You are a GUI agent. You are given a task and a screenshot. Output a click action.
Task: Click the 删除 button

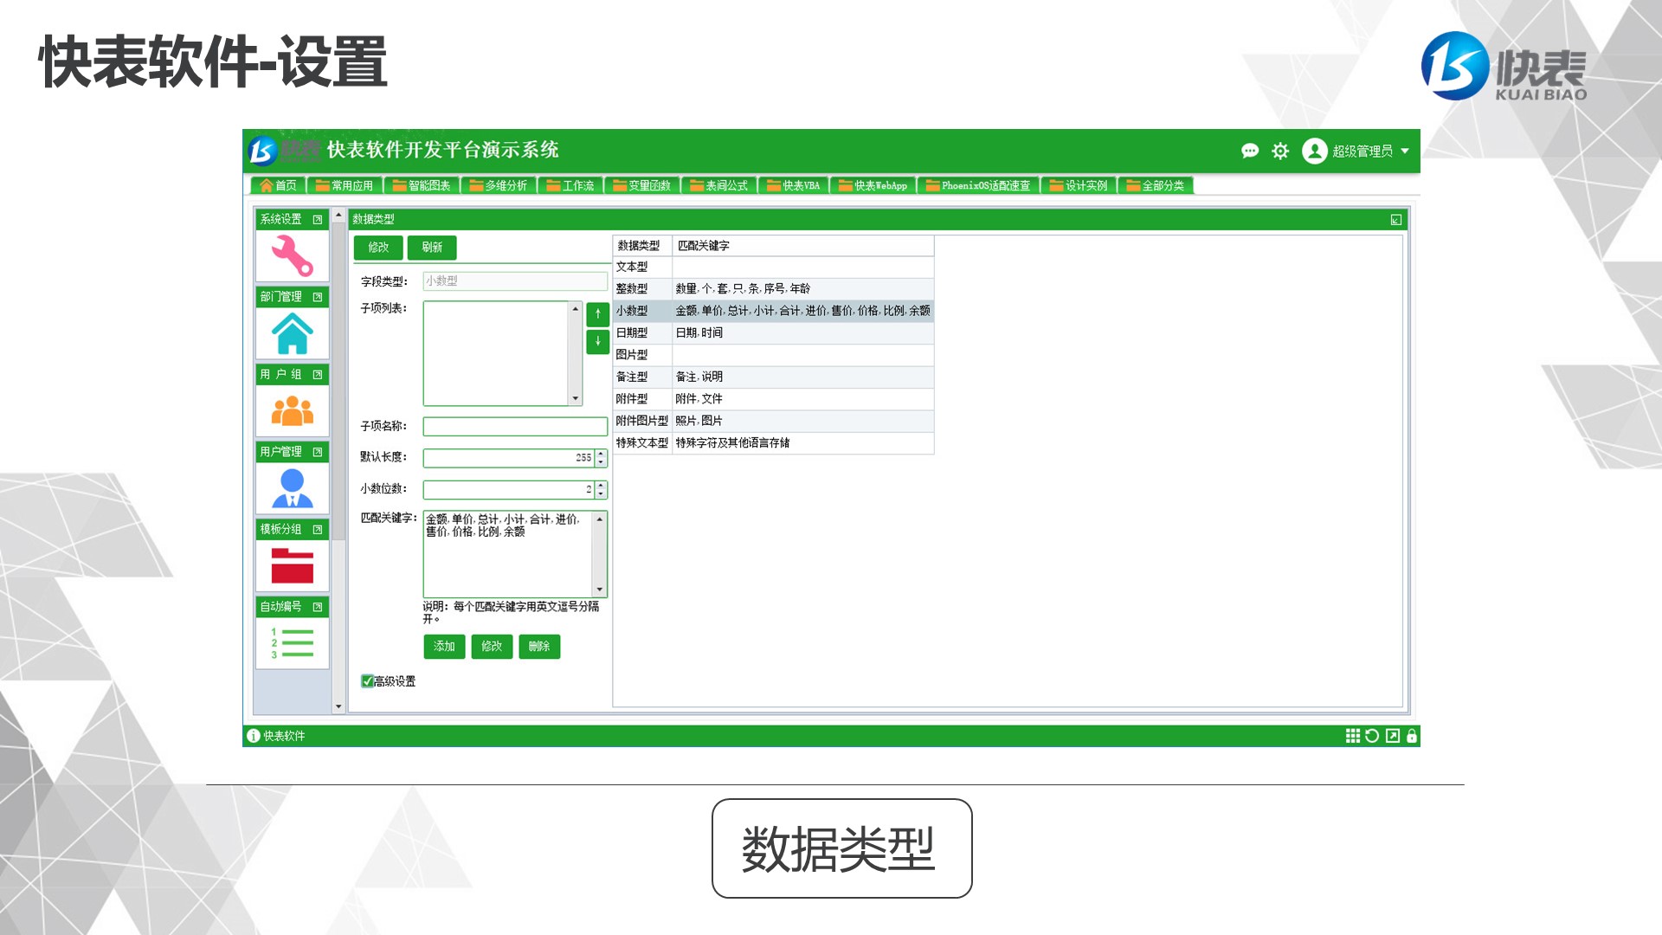click(x=539, y=647)
